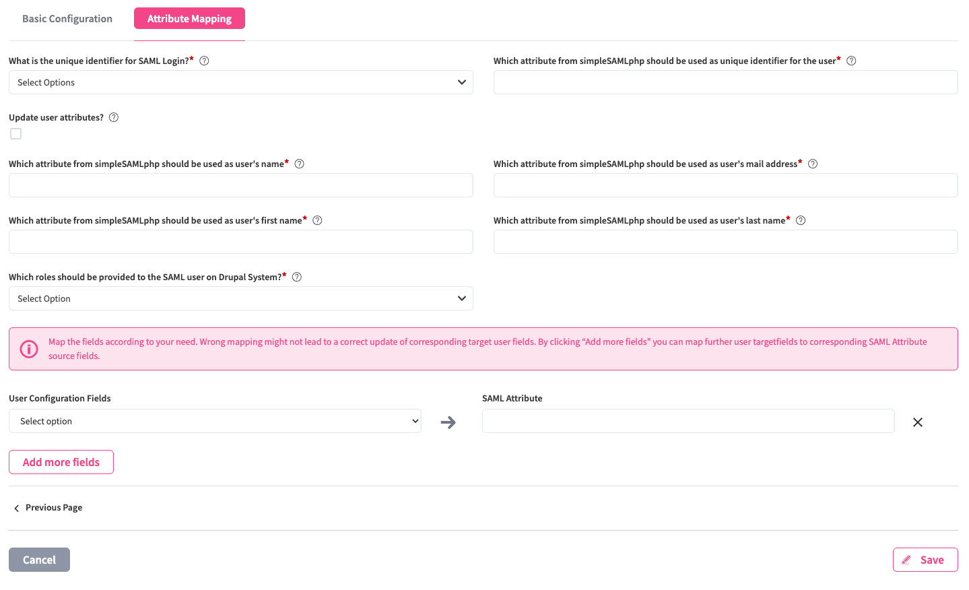This screenshot has width=969, height=590.
Task: Click help icon for user's first name
Action: (318, 220)
